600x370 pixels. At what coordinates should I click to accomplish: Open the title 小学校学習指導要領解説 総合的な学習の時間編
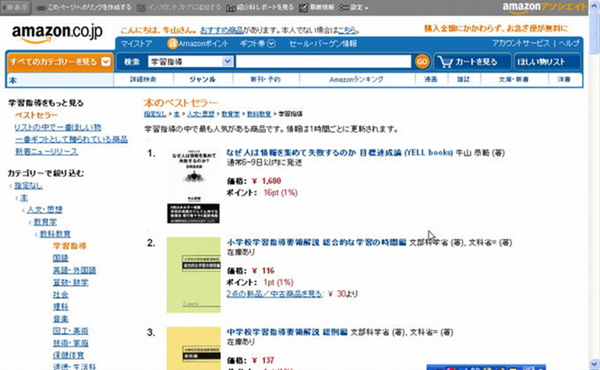tap(316, 242)
